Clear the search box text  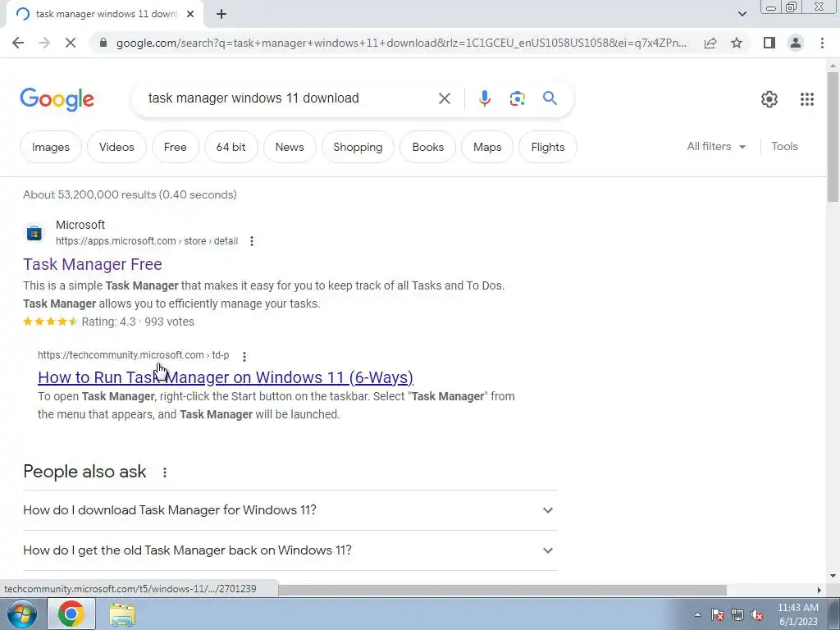444,98
